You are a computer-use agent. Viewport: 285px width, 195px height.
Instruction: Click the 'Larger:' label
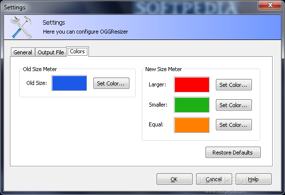(x=158, y=84)
